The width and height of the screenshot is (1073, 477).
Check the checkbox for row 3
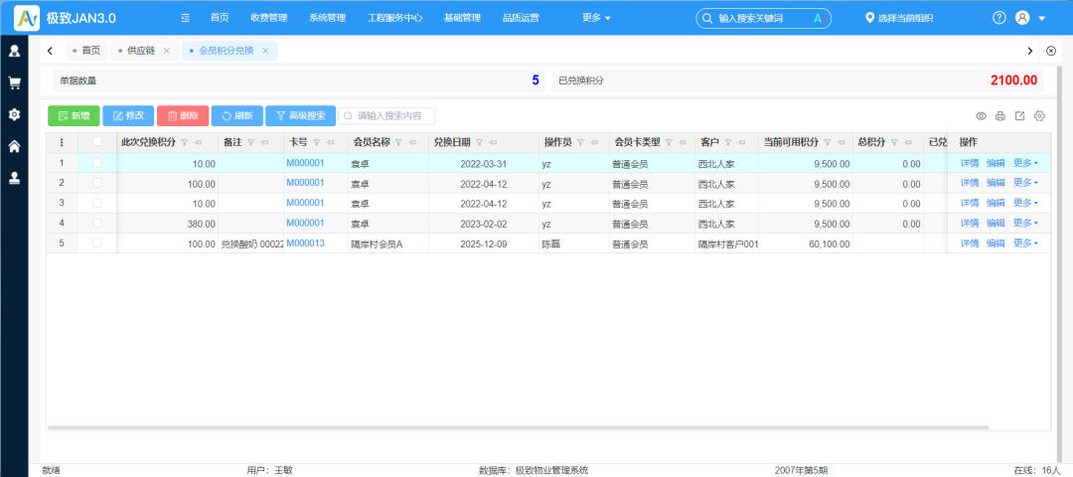coord(97,204)
